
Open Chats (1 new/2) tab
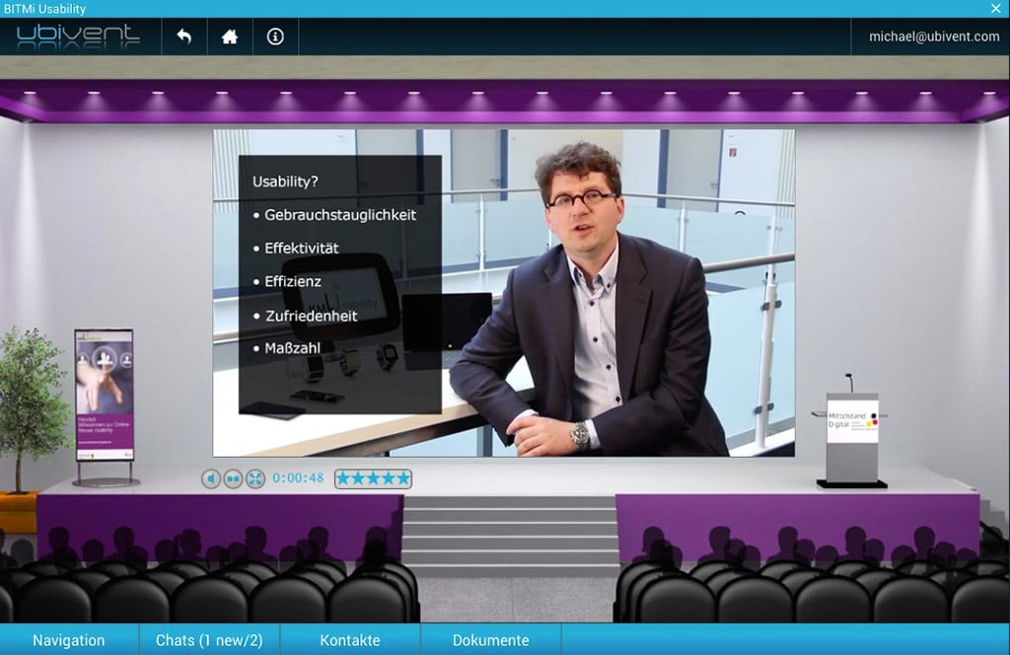click(x=209, y=640)
